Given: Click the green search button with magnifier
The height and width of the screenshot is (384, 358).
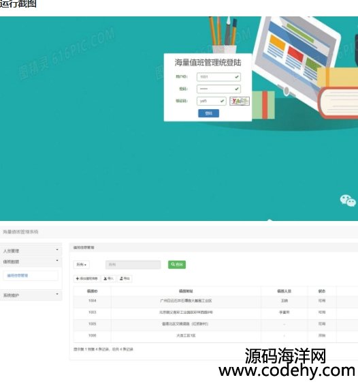Looking at the screenshot, I should click(x=177, y=265).
